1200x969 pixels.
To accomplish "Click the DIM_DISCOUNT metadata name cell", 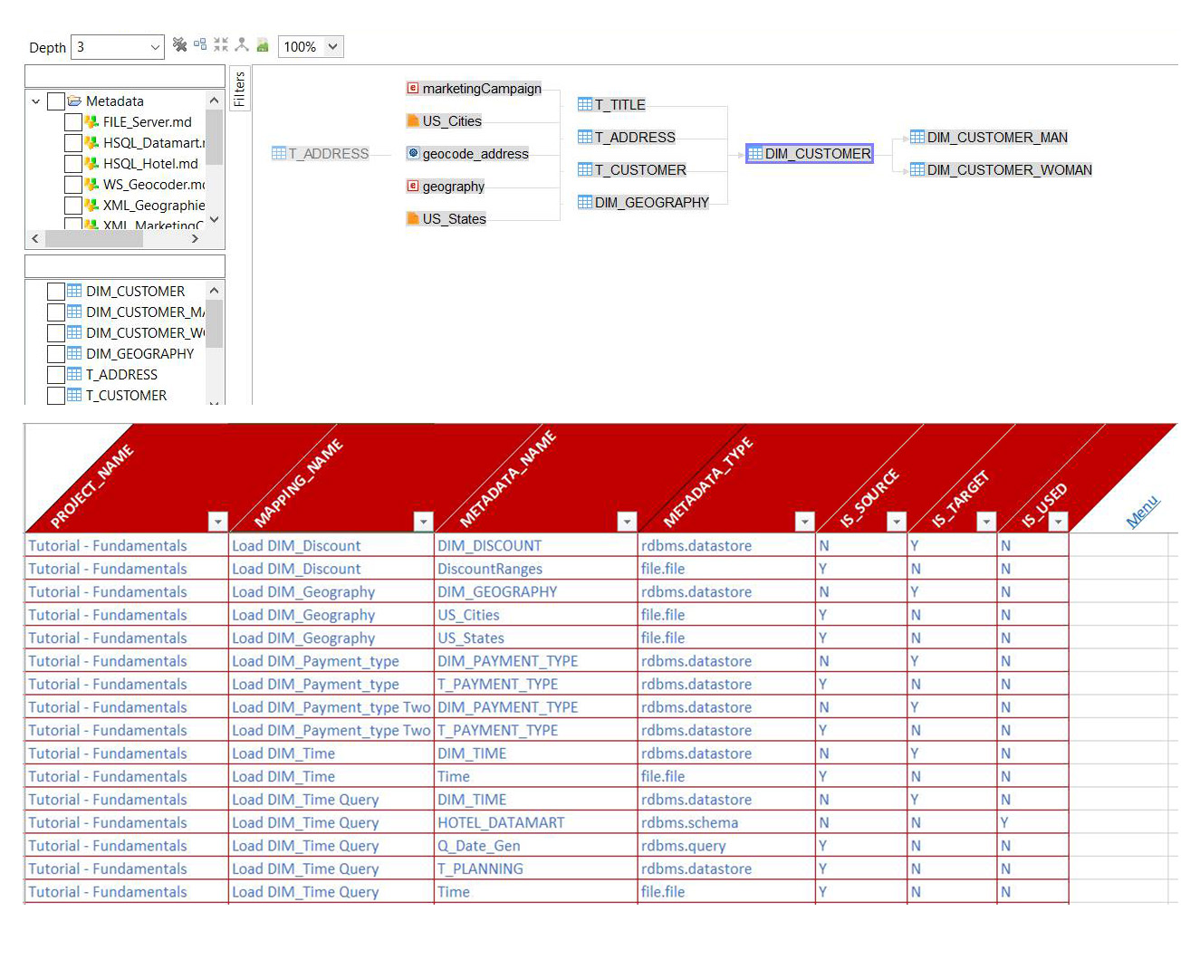I will click(536, 545).
